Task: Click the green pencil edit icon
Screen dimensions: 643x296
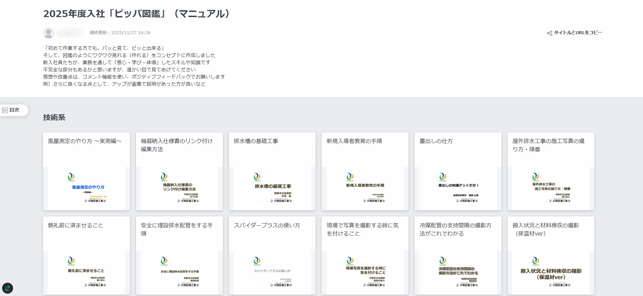Action: [8, 288]
